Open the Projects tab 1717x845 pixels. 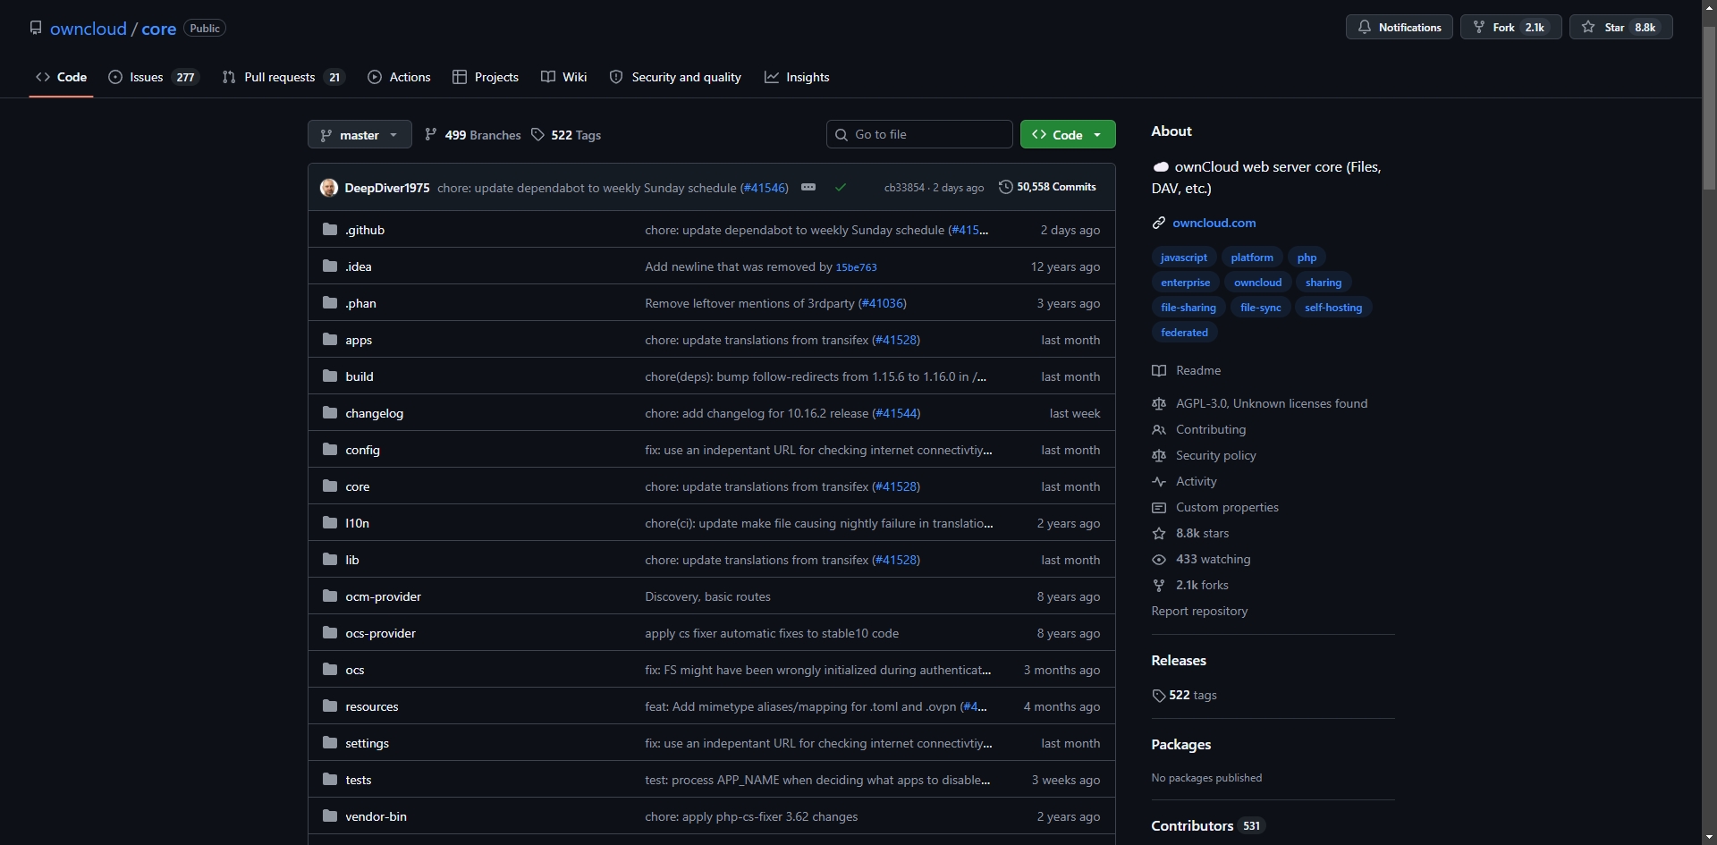(x=486, y=77)
